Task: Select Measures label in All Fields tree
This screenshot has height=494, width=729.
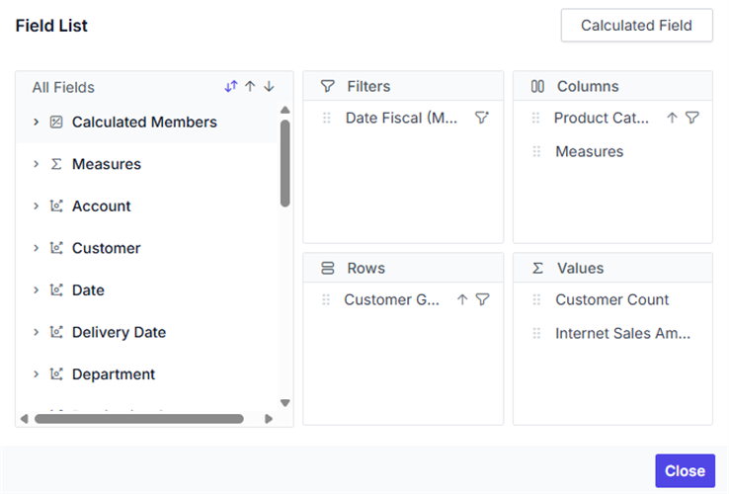Action: (107, 164)
